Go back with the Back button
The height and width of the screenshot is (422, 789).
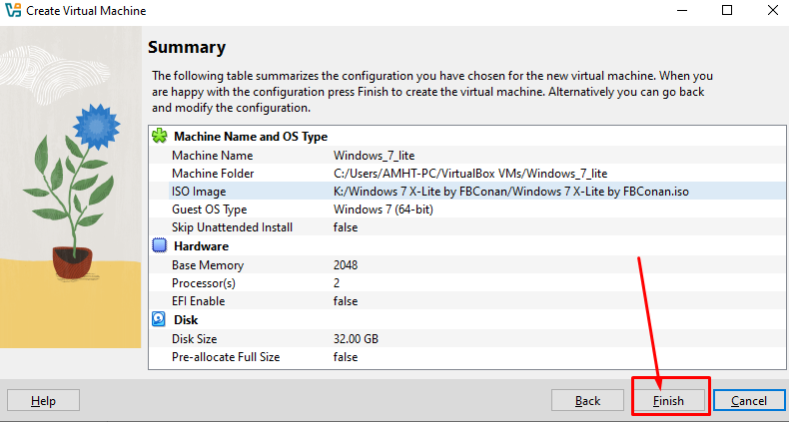point(587,400)
